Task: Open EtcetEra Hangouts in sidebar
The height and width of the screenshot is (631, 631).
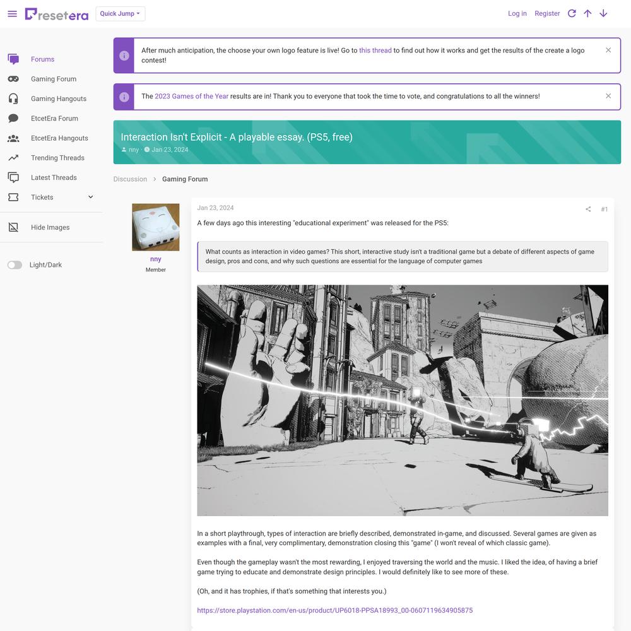Action: [59, 138]
